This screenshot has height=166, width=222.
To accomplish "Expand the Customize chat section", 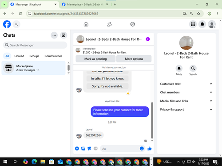I will pos(186,84).
